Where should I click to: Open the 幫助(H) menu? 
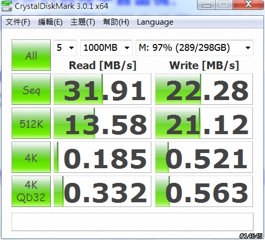coord(116,22)
